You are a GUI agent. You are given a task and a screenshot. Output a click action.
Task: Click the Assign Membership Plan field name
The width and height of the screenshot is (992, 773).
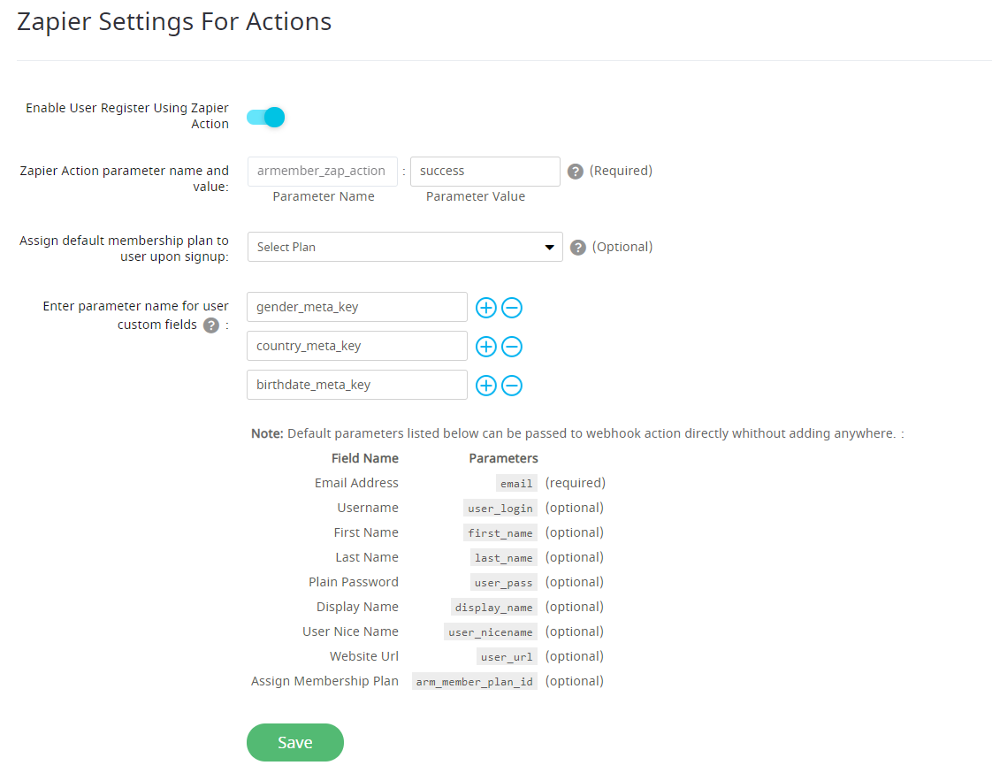pos(324,681)
